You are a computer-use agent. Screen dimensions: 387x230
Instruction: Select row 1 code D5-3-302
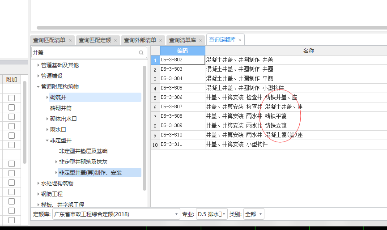[x=183, y=60]
